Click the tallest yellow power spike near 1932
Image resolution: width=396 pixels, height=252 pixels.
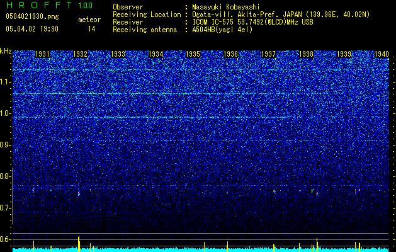79,244
